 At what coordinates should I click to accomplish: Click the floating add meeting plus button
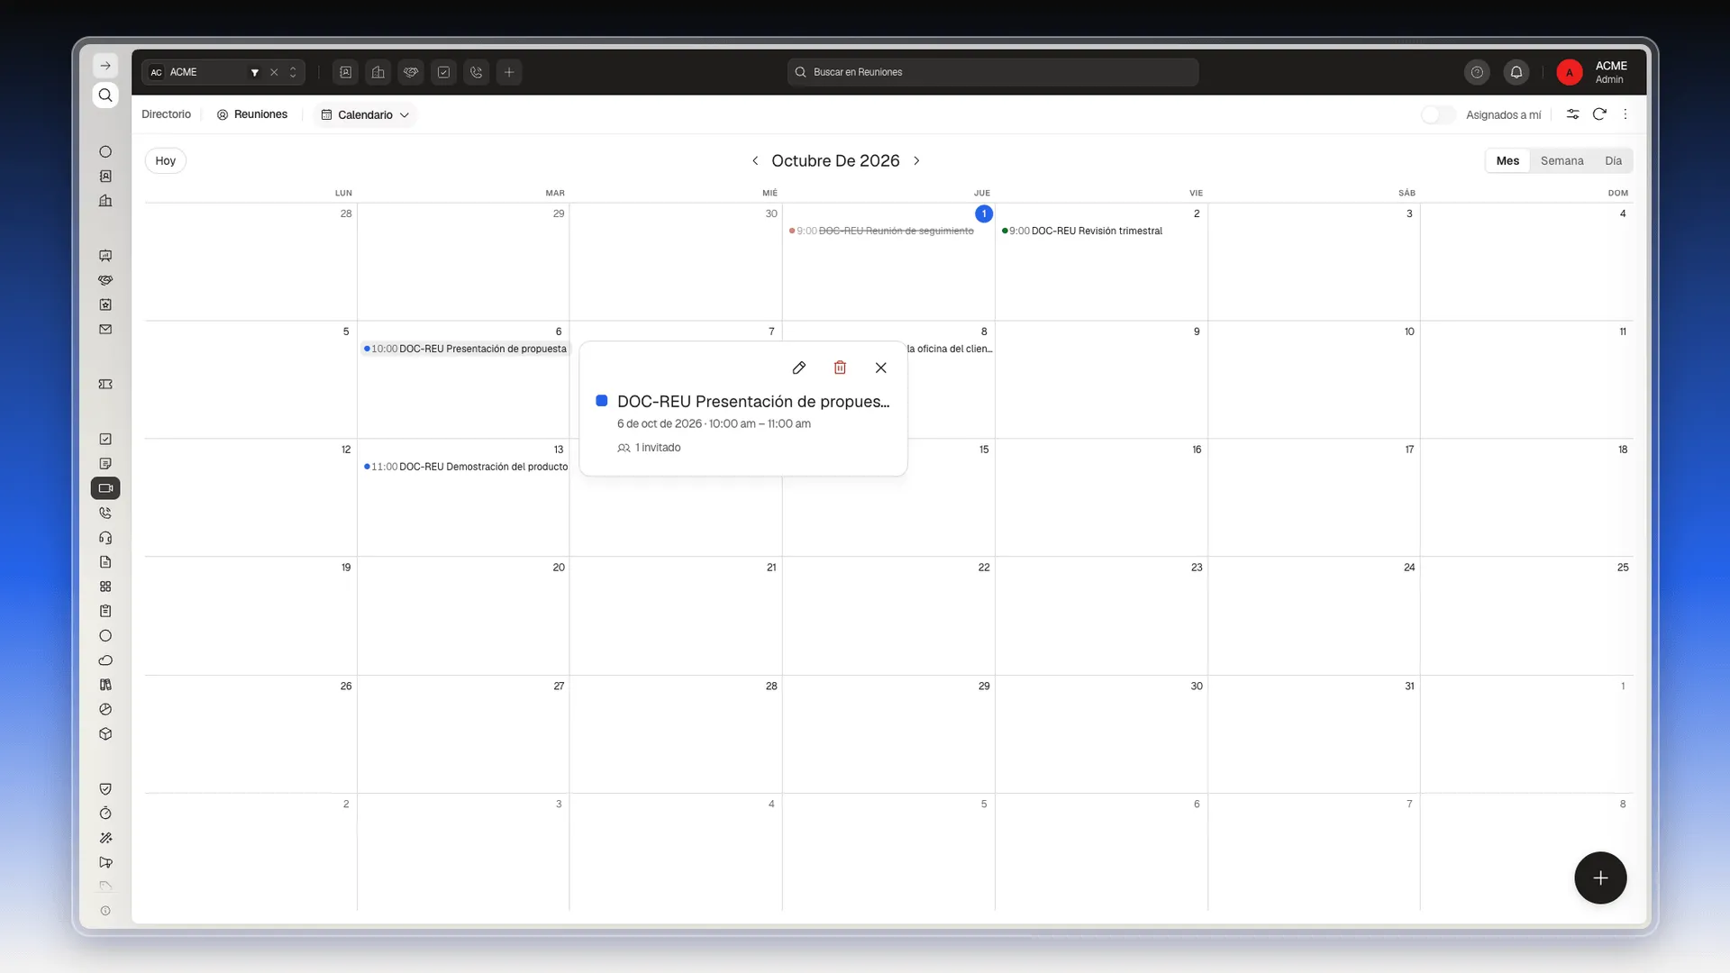pyautogui.click(x=1600, y=878)
